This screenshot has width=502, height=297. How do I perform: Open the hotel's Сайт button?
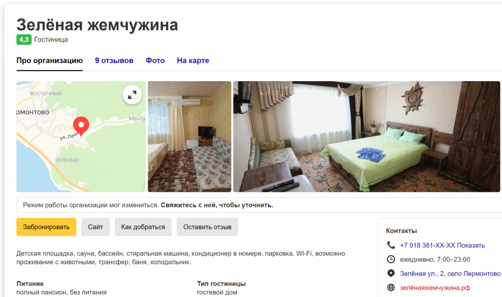[96, 227]
